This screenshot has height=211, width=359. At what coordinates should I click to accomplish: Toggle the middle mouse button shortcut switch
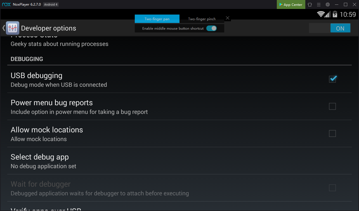pos(211,28)
